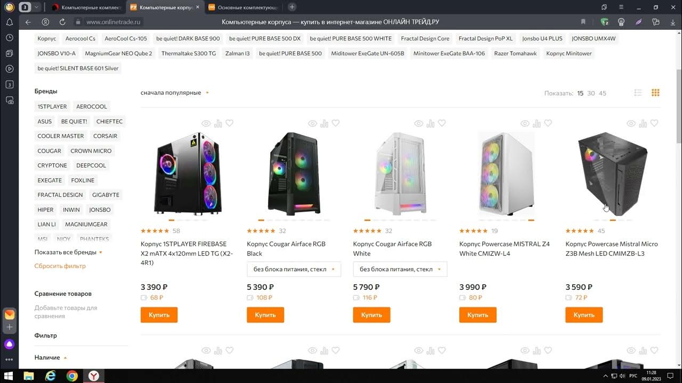
Task: Open browser history clock icon in sidebar
Action: point(9,38)
